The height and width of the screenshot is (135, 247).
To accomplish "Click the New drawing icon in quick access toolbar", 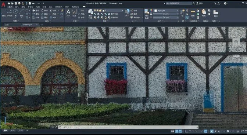I will [x=9, y=3].
